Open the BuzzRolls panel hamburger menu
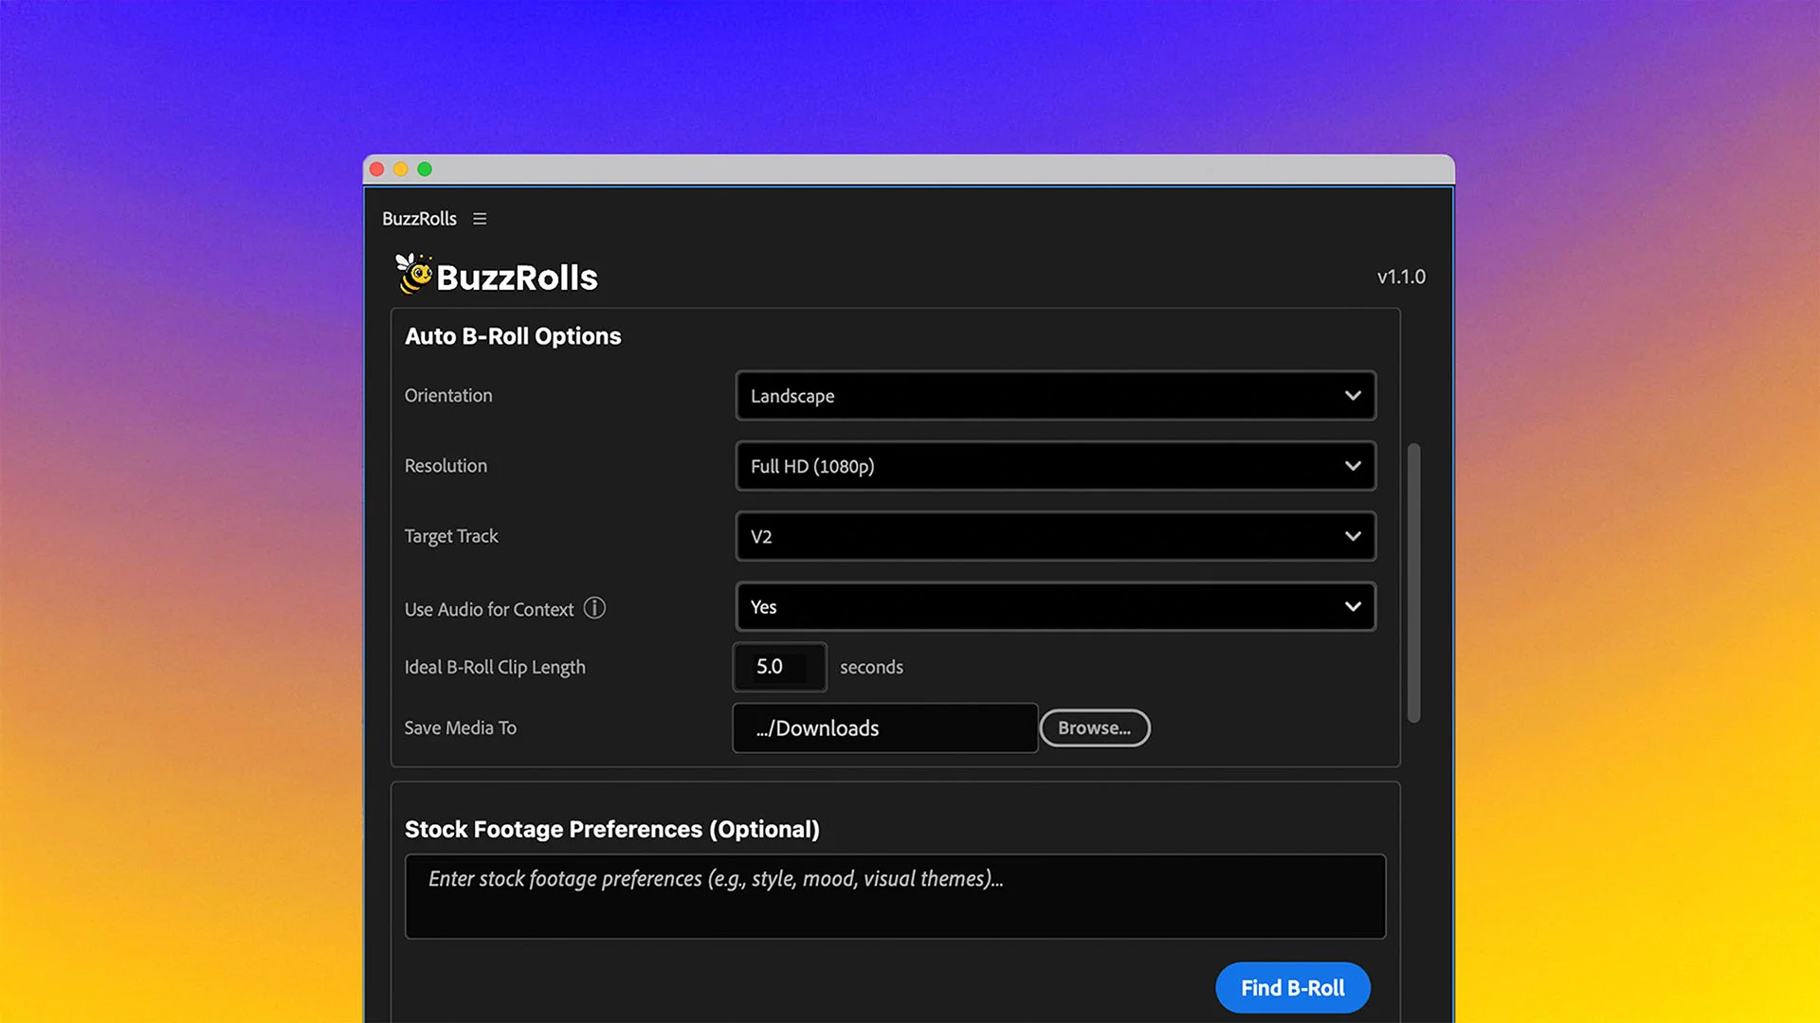The image size is (1820, 1023). click(x=480, y=219)
